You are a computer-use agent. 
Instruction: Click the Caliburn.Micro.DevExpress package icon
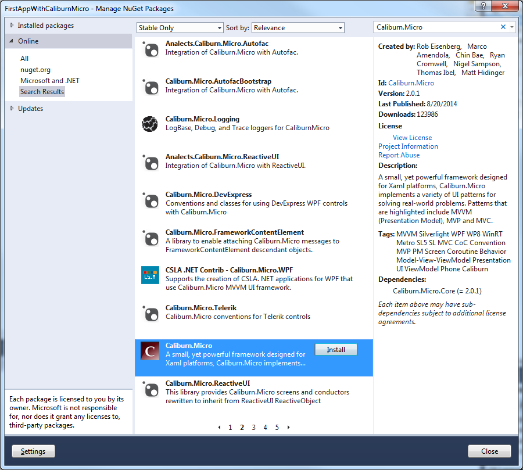[151, 200]
